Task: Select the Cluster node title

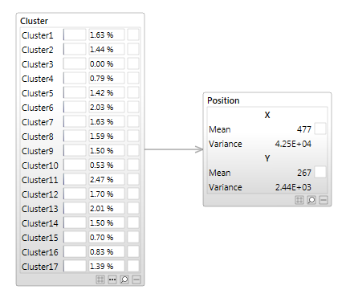Action: (x=34, y=21)
